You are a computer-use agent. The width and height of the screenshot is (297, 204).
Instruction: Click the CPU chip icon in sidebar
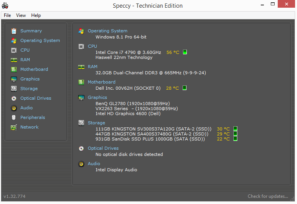pyautogui.click(x=14, y=50)
